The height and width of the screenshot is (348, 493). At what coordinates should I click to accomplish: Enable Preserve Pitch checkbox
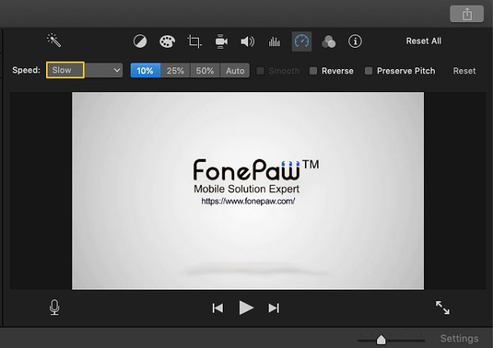pos(368,71)
